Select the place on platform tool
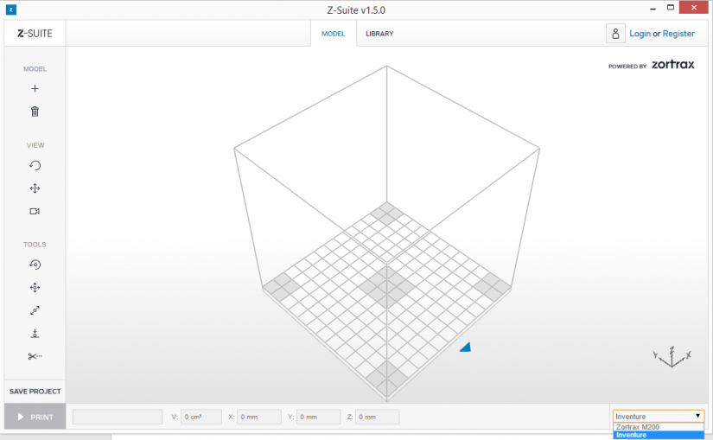Screen dimensions: 713x440 tap(35, 334)
